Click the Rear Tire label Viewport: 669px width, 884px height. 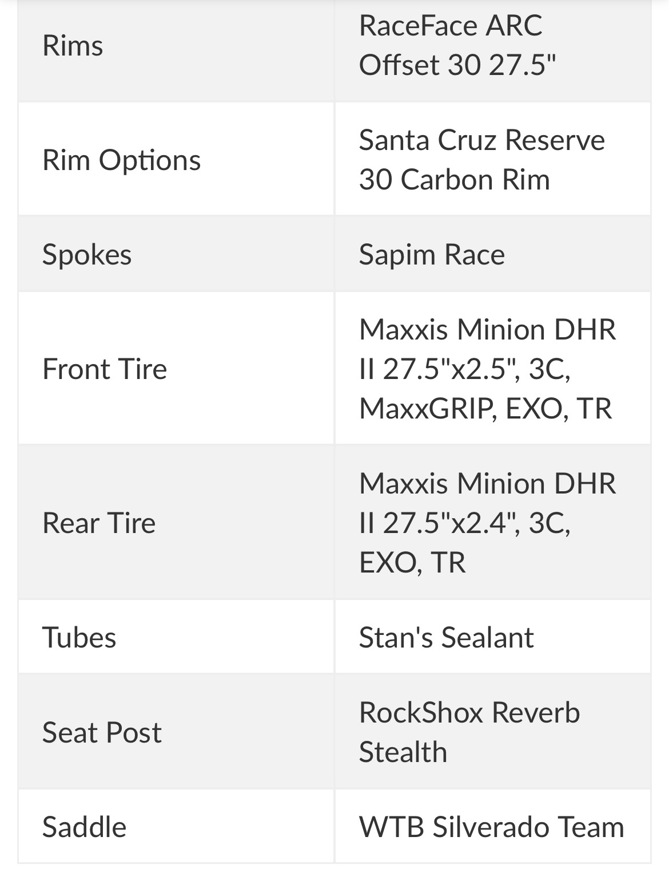coord(99,523)
